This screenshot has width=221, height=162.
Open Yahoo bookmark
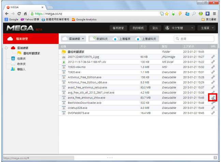(30, 19)
